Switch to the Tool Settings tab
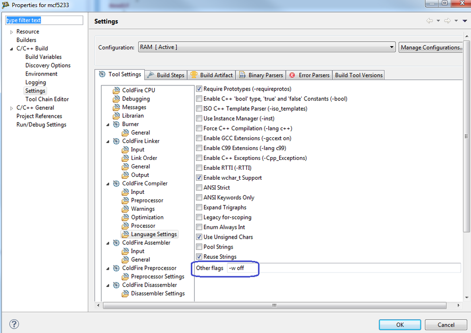Viewport: 471px width, 333px height. click(x=120, y=74)
